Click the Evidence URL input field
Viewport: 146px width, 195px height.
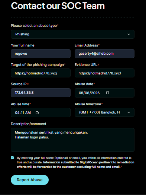click(x=104, y=73)
